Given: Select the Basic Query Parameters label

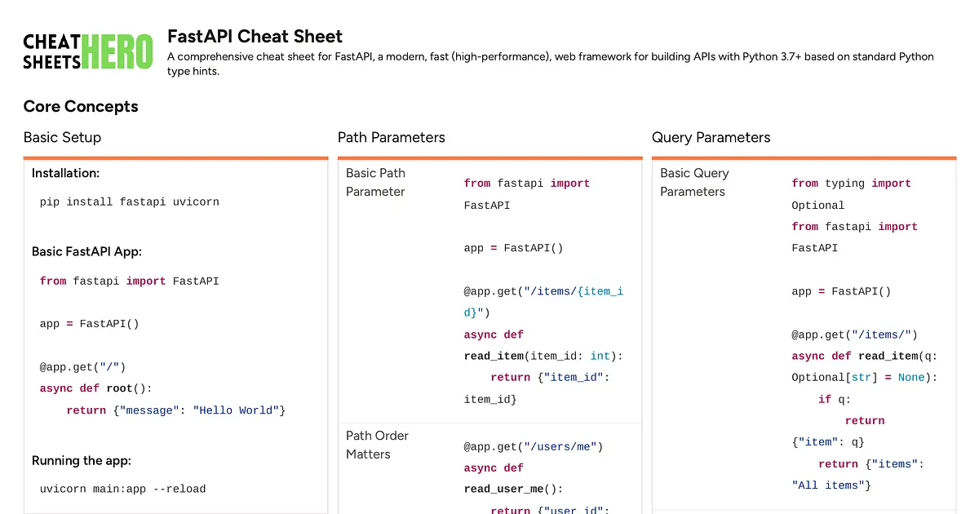Looking at the screenshot, I should point(694,182).
